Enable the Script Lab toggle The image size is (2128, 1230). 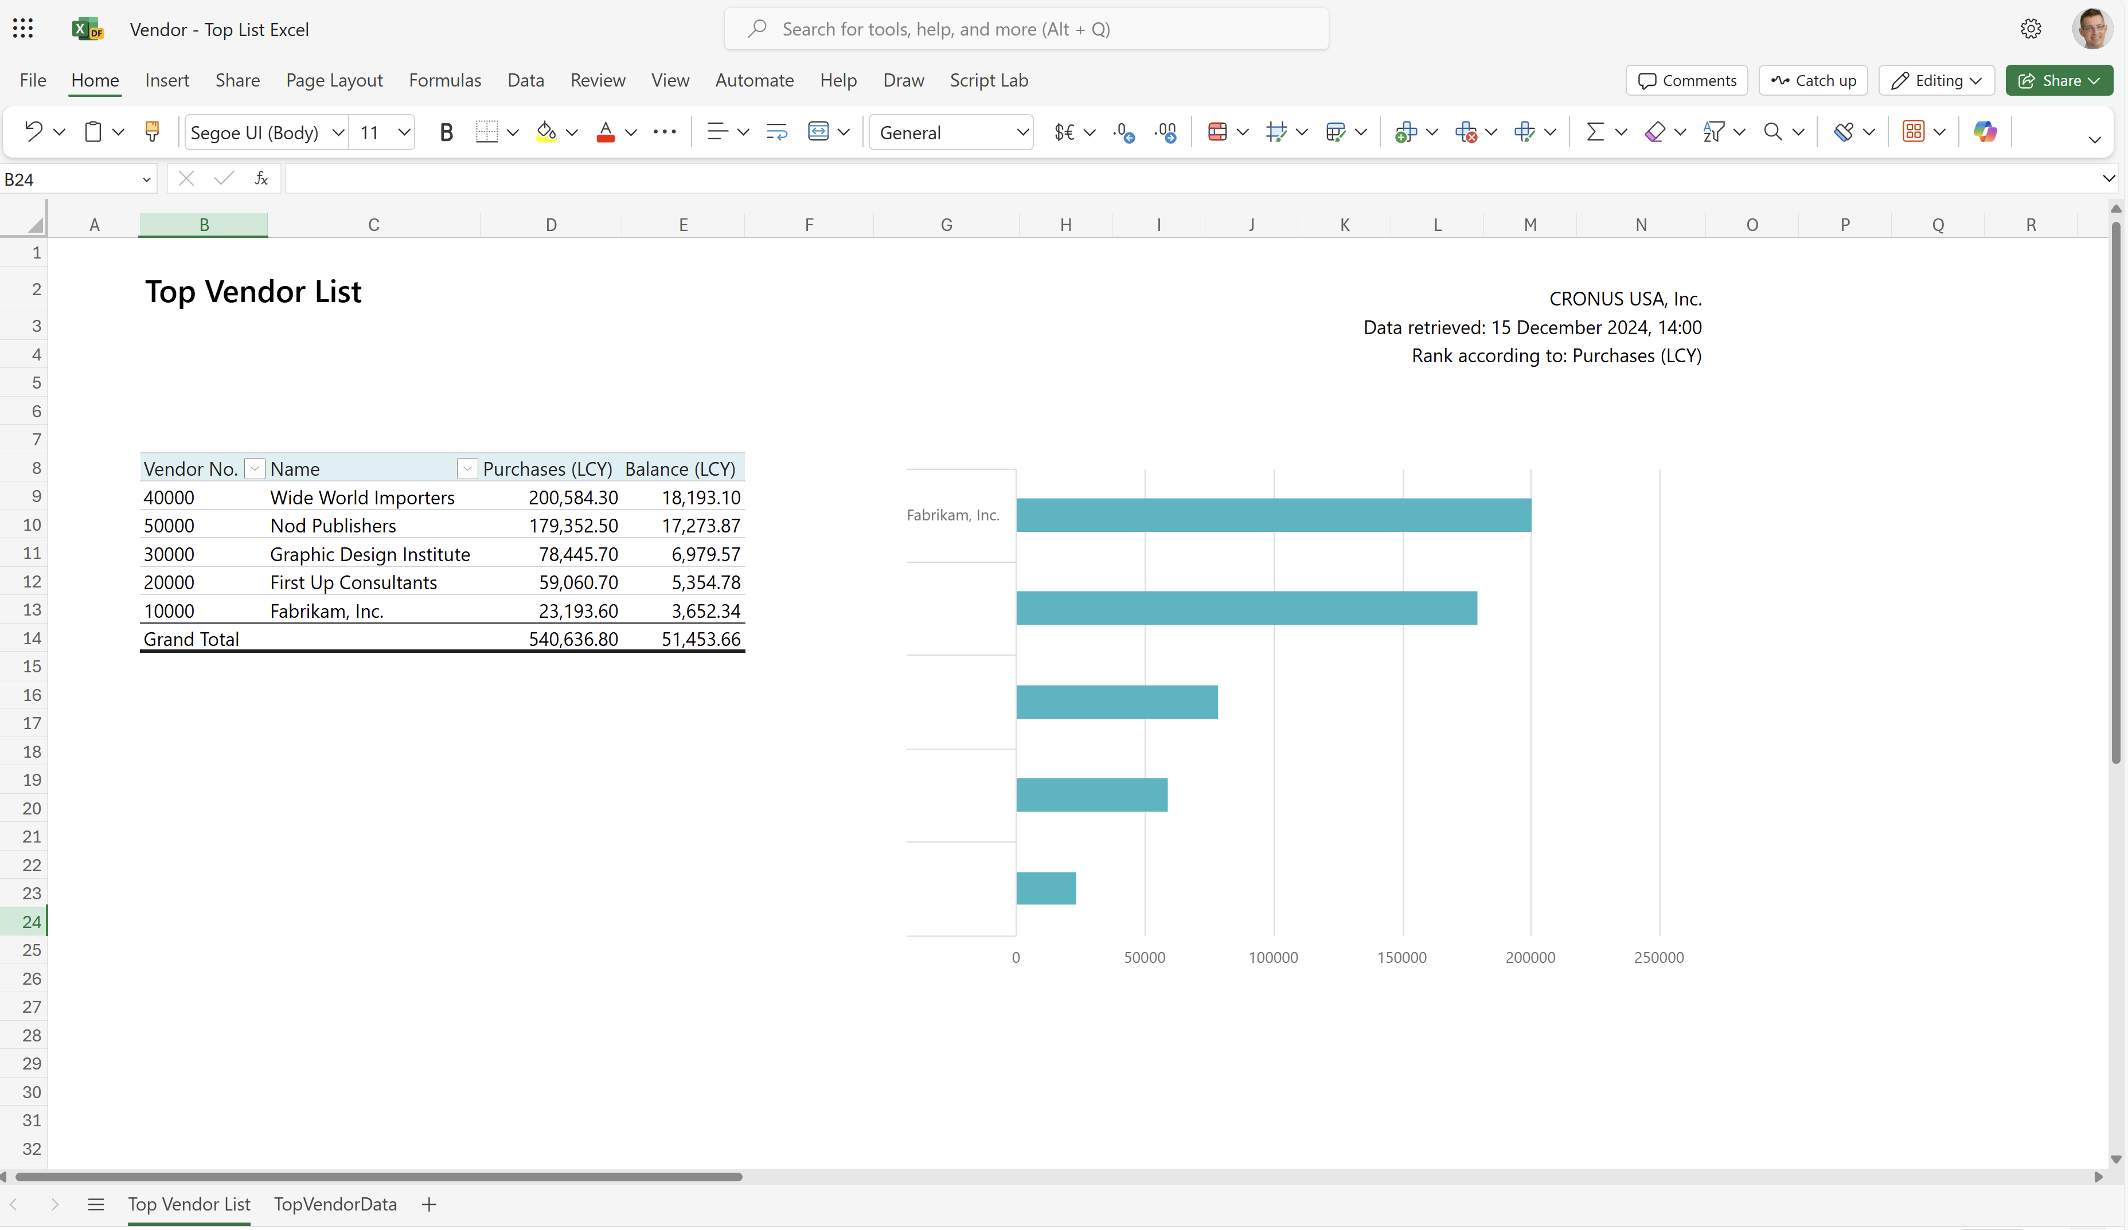point(989,79)
